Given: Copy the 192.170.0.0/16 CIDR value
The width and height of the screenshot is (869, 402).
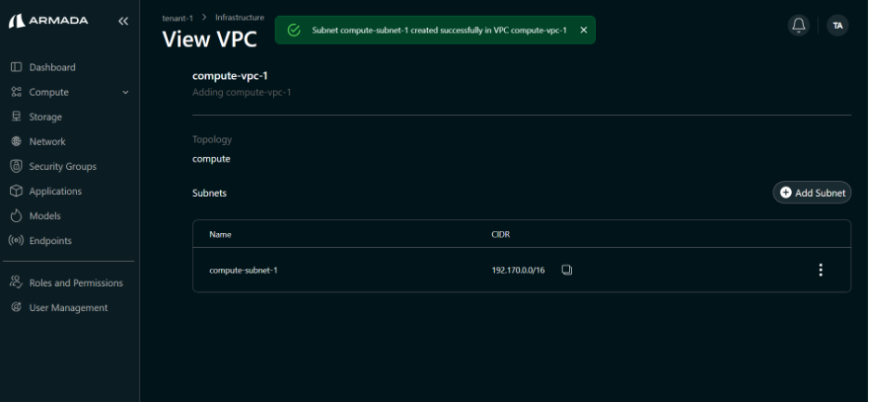Looking at the screenshot, I should point(566,270).
